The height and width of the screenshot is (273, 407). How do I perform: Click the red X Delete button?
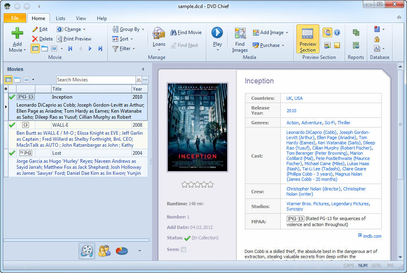pyautogui.click(x=42, y=39)
